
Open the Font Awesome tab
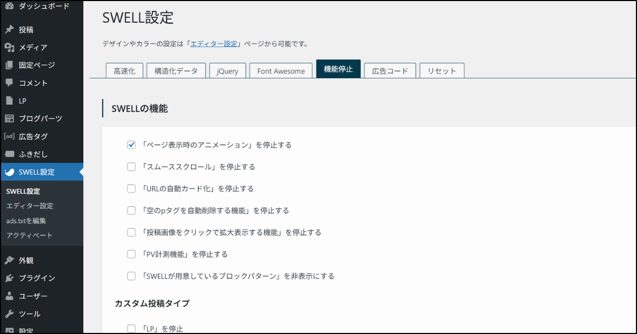click(281, 71)
